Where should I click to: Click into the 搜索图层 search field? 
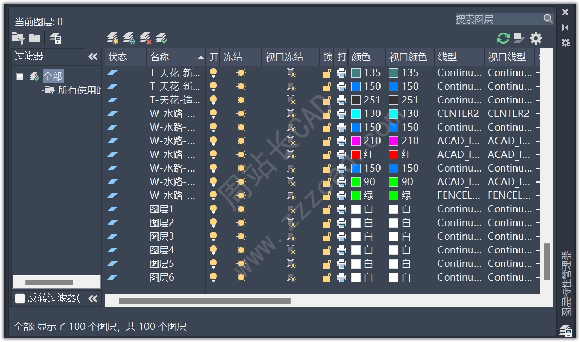[x=498, y=18]
